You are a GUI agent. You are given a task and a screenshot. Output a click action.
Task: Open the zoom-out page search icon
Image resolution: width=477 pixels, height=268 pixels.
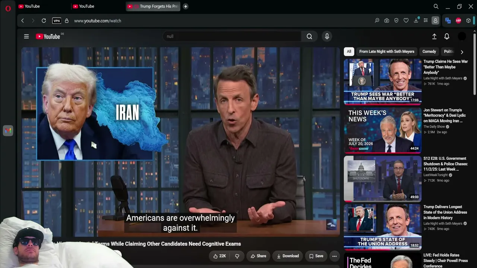377,21
